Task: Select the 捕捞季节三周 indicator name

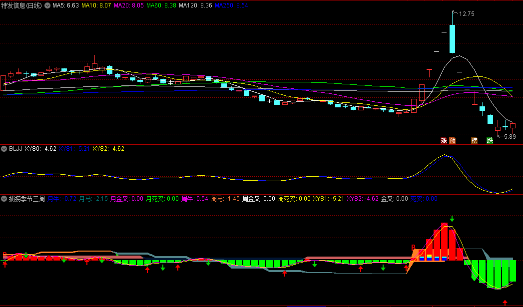Action: (x=27, y=199)
